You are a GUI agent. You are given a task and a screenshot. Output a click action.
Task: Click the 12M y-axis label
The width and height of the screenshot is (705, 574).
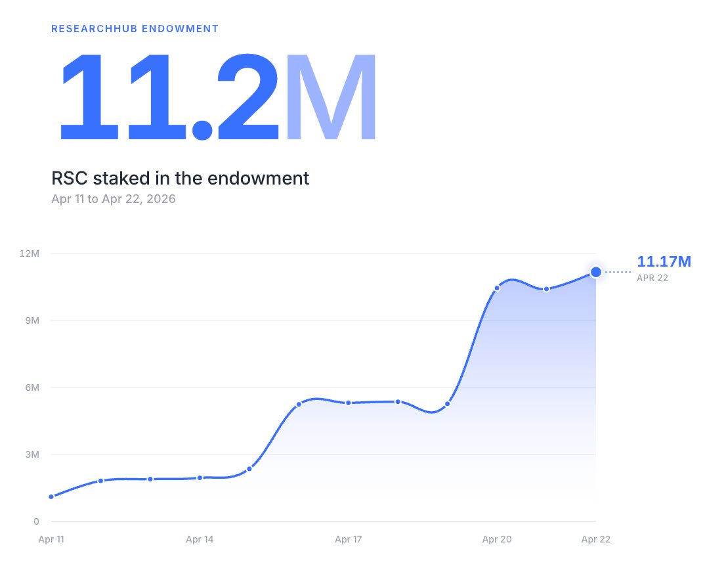tap(30, 254)
